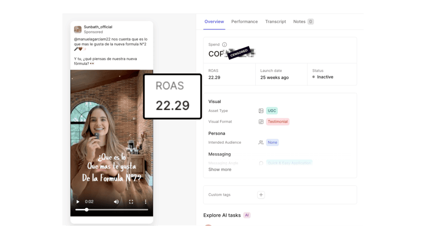The height and width of the screenshot is (239, 426).
Task: Click the Visual section heading
Action: coord(215,102)
